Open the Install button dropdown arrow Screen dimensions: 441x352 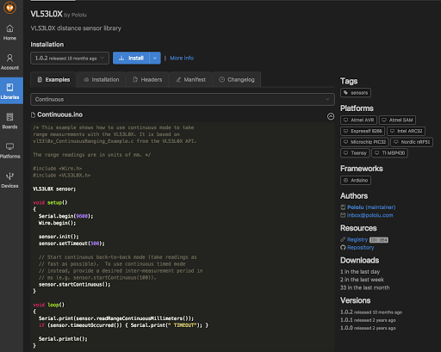point(155,58)
